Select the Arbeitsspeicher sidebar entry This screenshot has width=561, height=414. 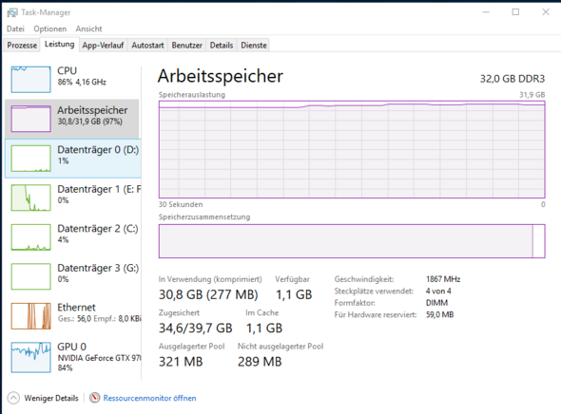(x=72, y=119)
